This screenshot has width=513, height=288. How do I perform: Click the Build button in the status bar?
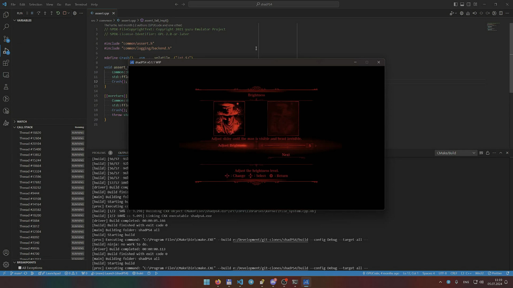click(x=138, y=273)
